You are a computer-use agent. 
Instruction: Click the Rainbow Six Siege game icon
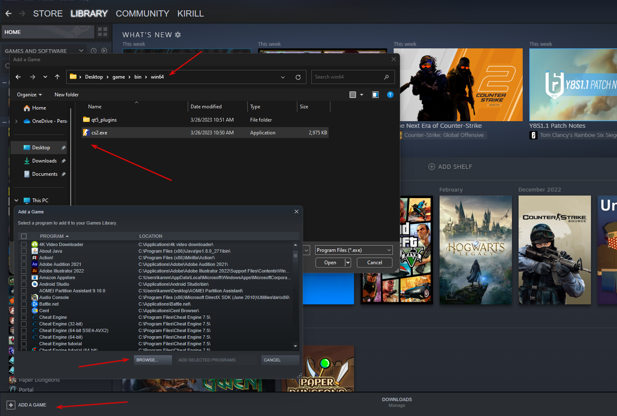pos(533,135)
